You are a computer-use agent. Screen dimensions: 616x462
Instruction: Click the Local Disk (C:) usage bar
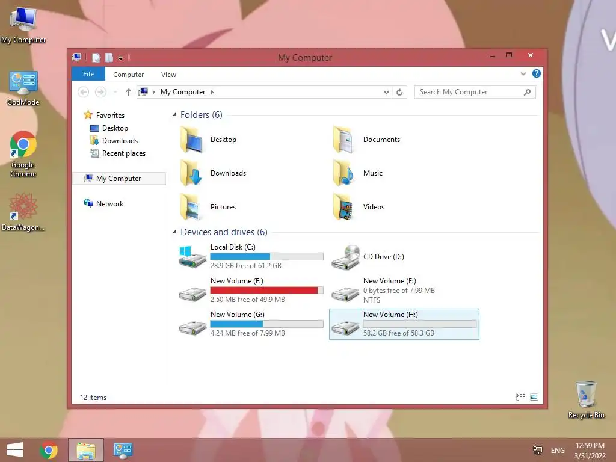[x=266, y=256]
